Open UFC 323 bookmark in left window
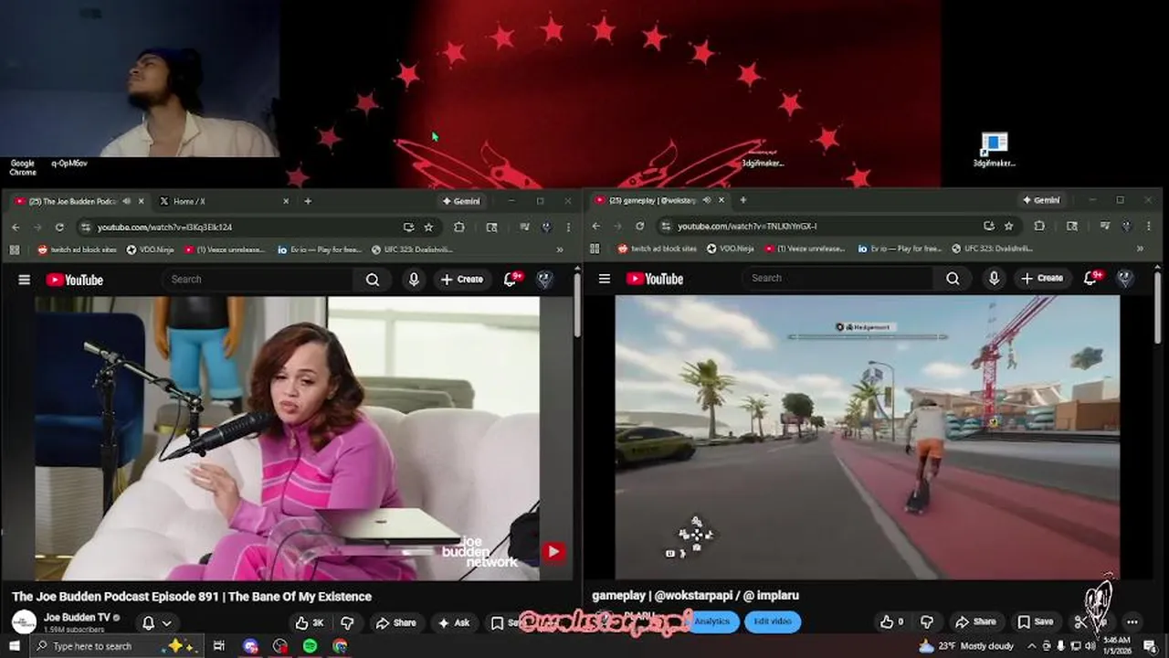The width and height of the screenshot is (1169, 658). click(411, 249)
